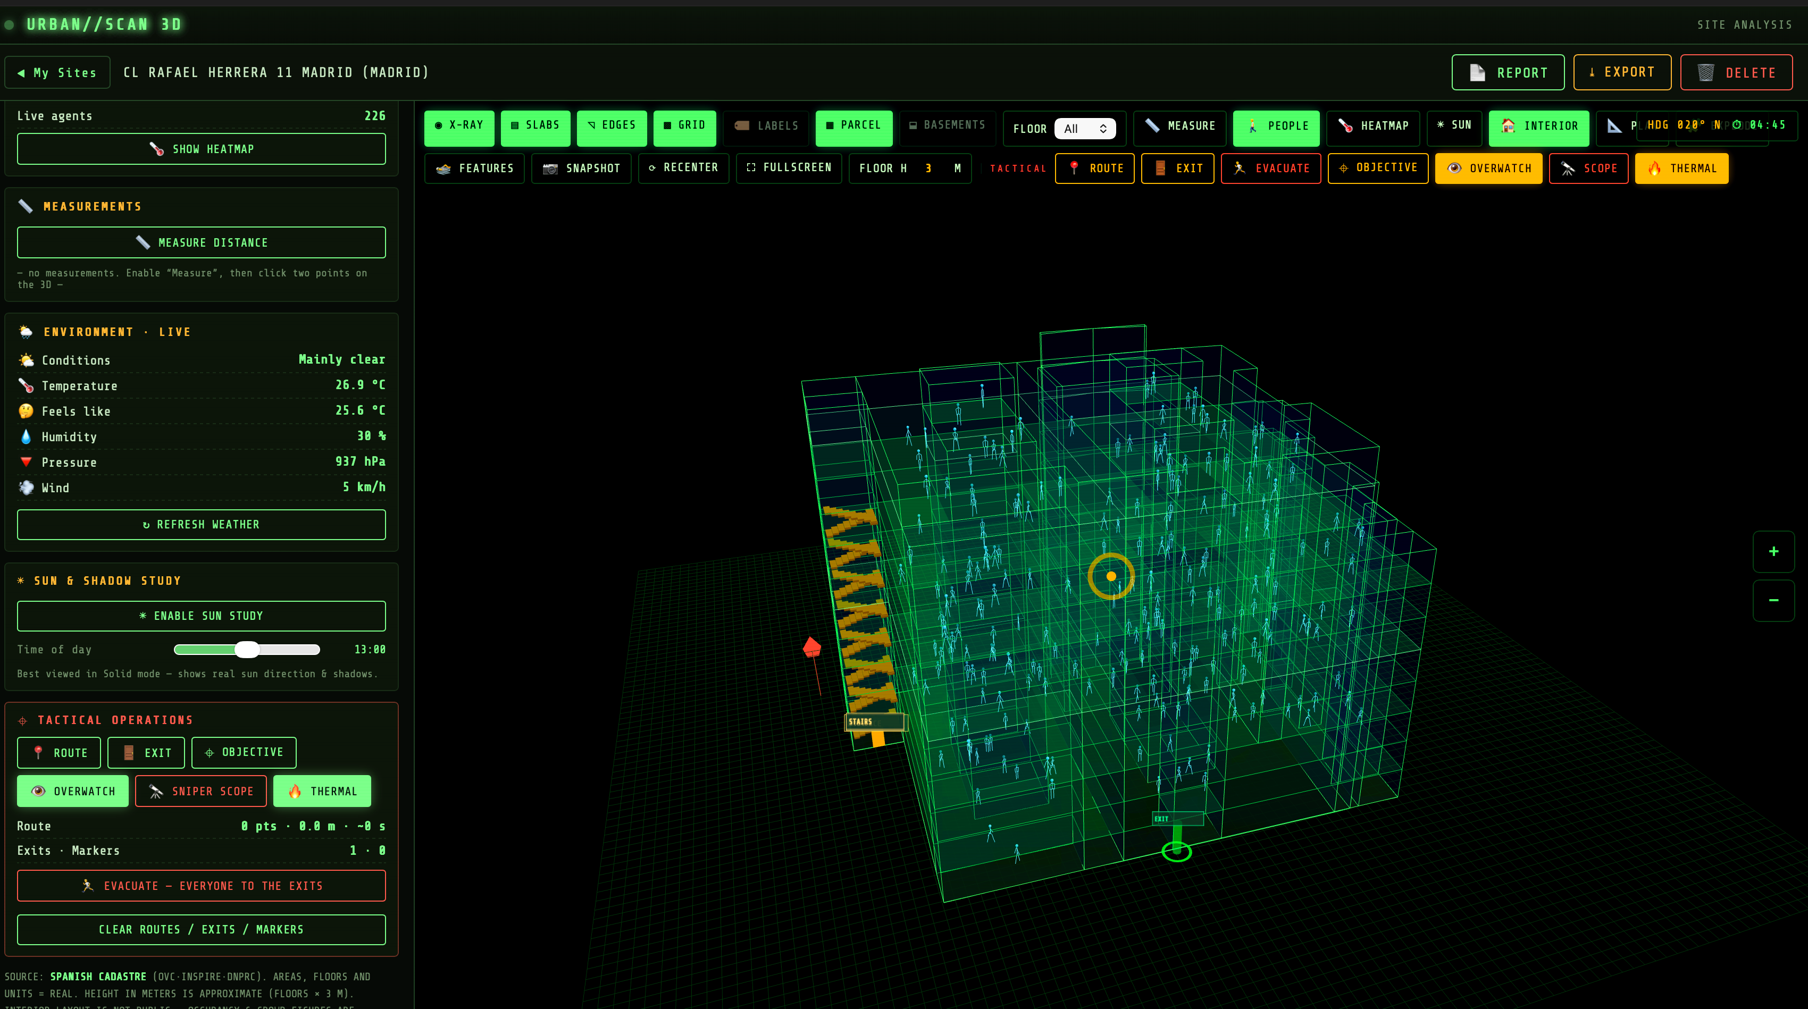Click the telescope icon on toolbar SCOPE

tap(1568, 169)
